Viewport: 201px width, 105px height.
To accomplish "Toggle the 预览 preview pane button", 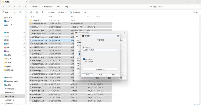I will [196, 12].
